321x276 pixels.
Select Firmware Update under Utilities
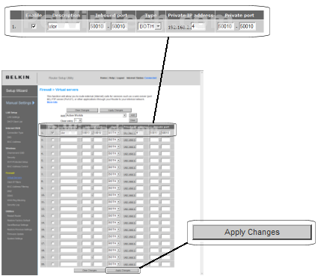(x=16, y=234)
